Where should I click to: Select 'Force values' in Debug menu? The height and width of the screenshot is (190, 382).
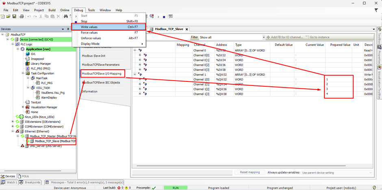tap(109, 32)
